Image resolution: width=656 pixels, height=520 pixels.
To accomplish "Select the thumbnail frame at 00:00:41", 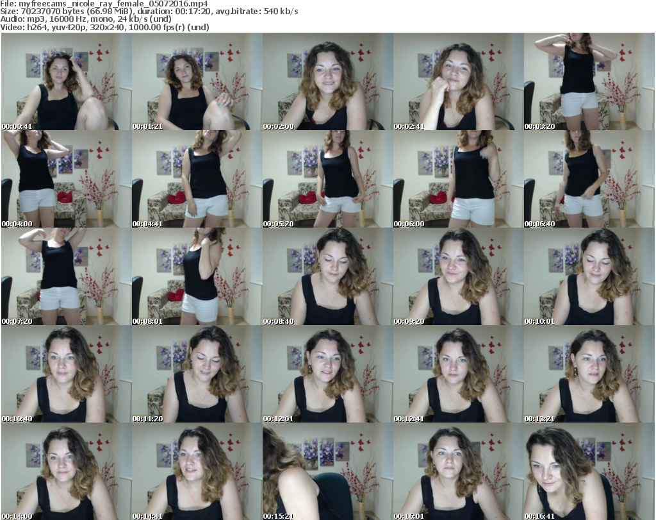I will (x=67, y=81).
